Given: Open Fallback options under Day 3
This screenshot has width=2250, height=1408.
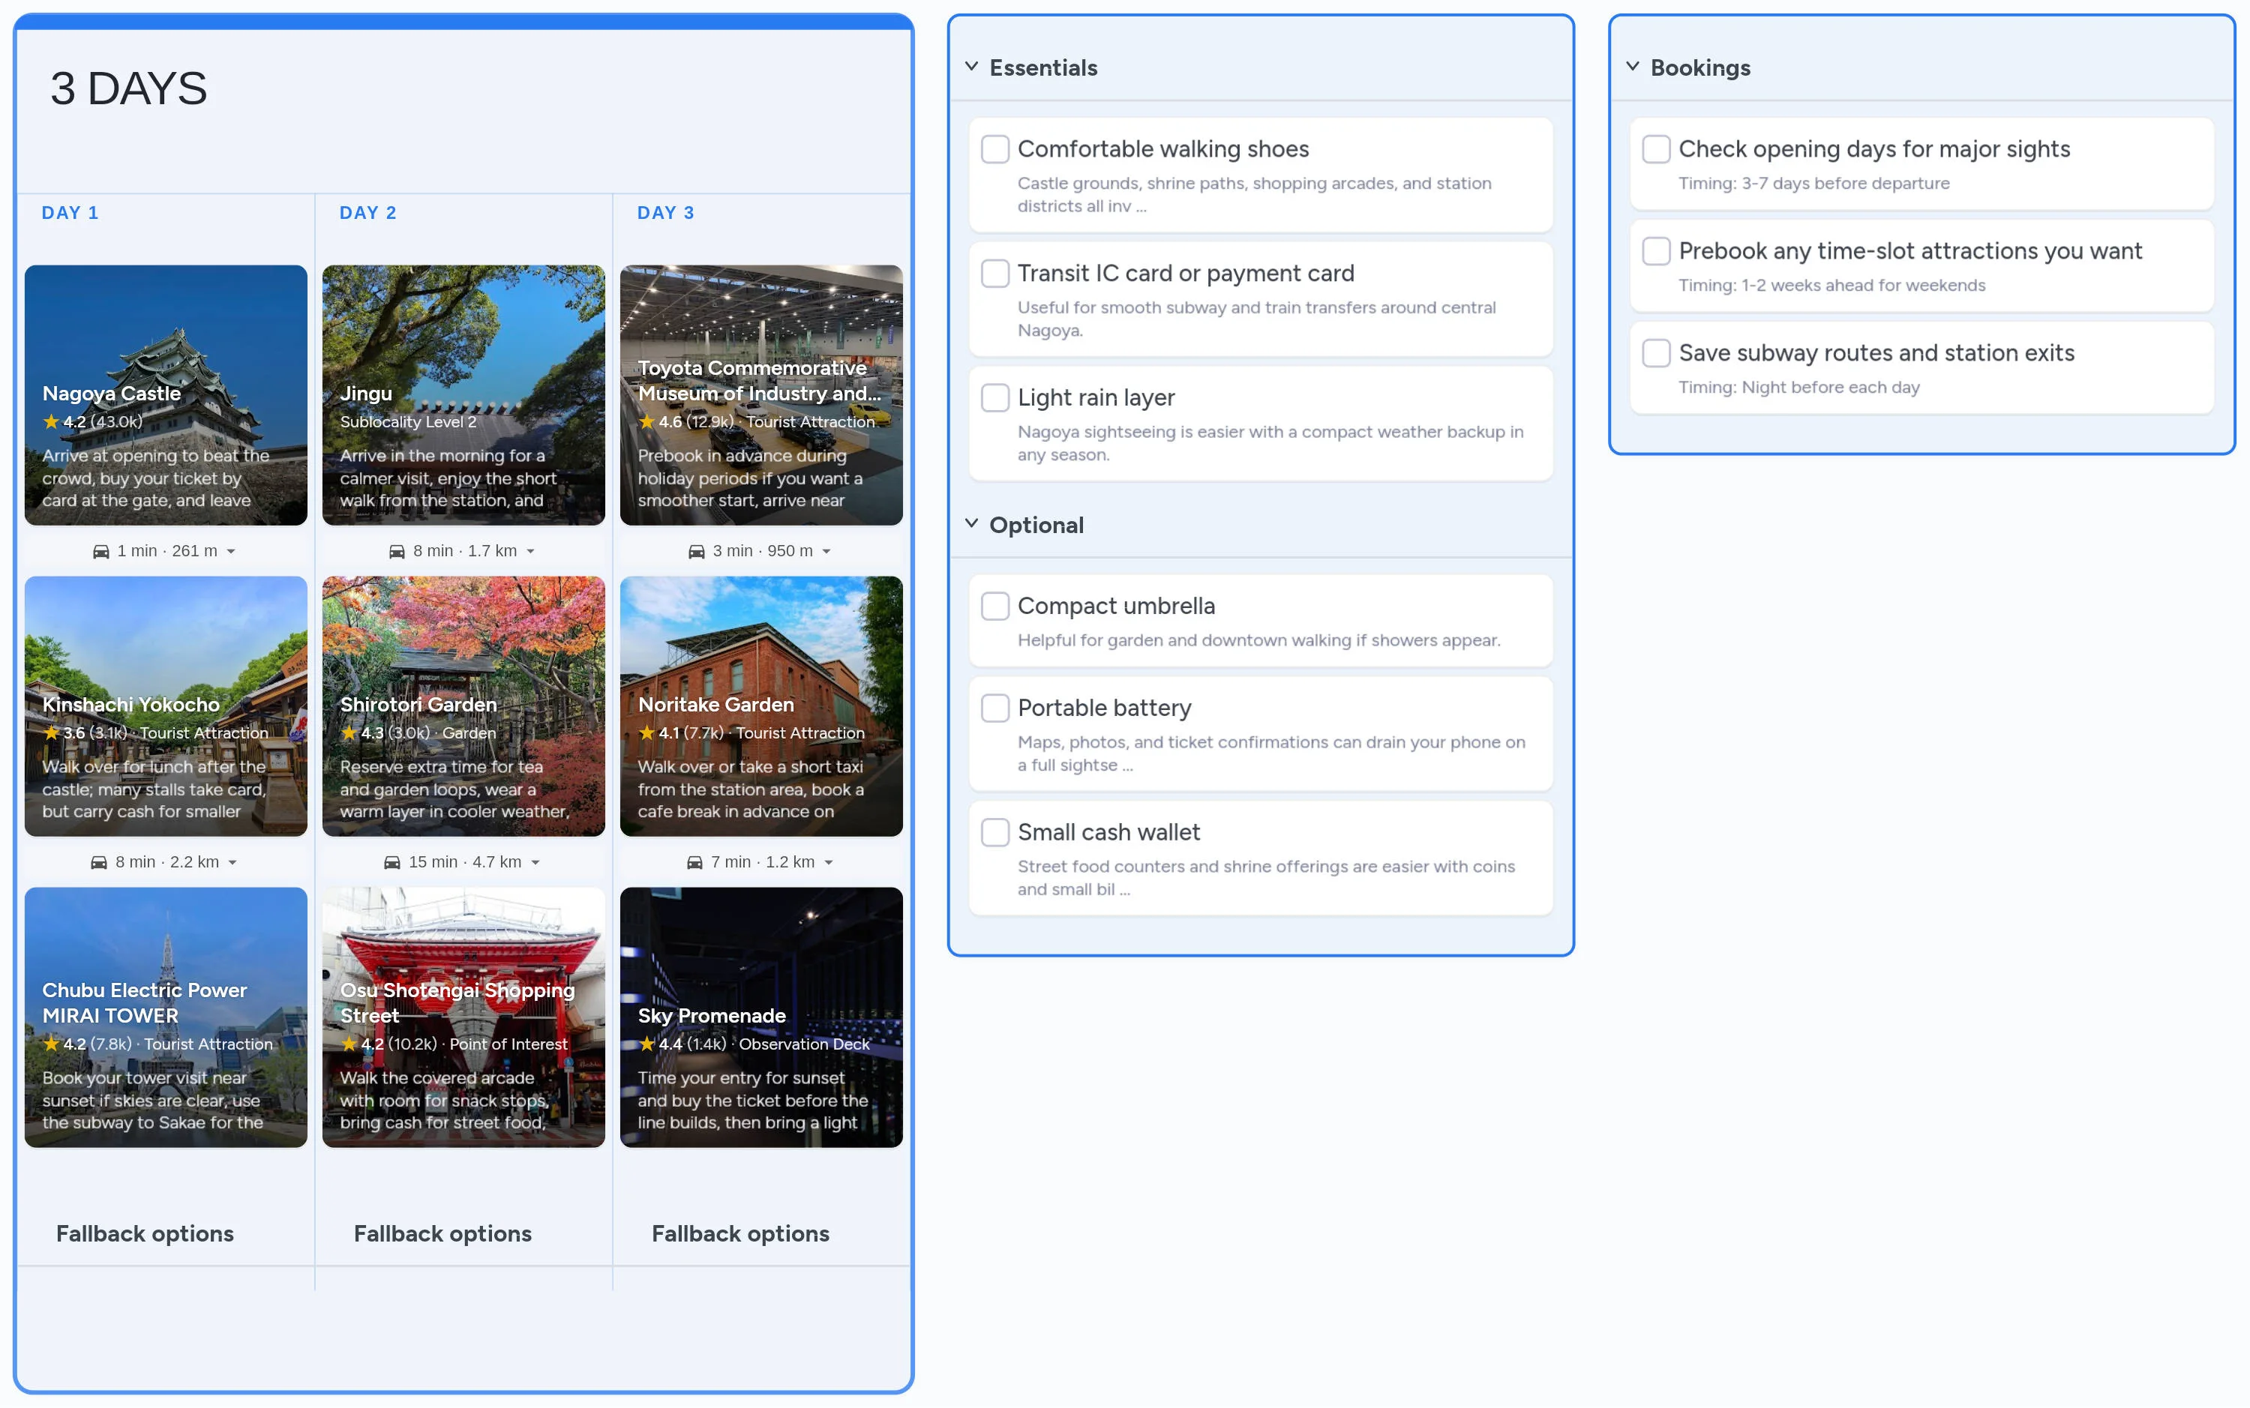Looking at the screenshot, I should (x=740, y=1233).
